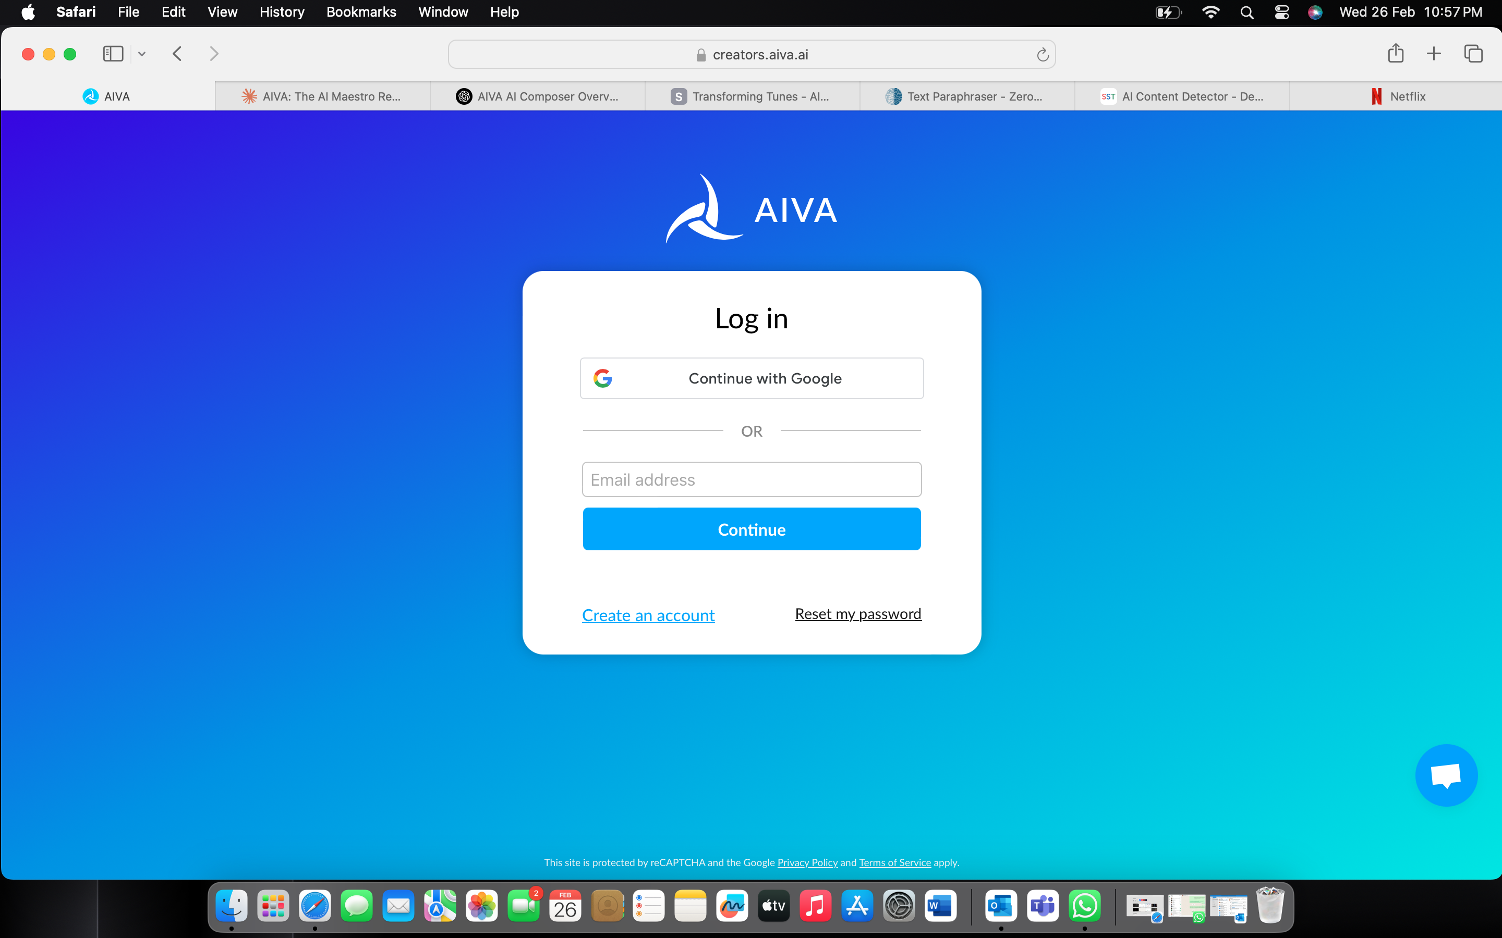
Task: Open the Help menu
Action: (x=504, y=12)
